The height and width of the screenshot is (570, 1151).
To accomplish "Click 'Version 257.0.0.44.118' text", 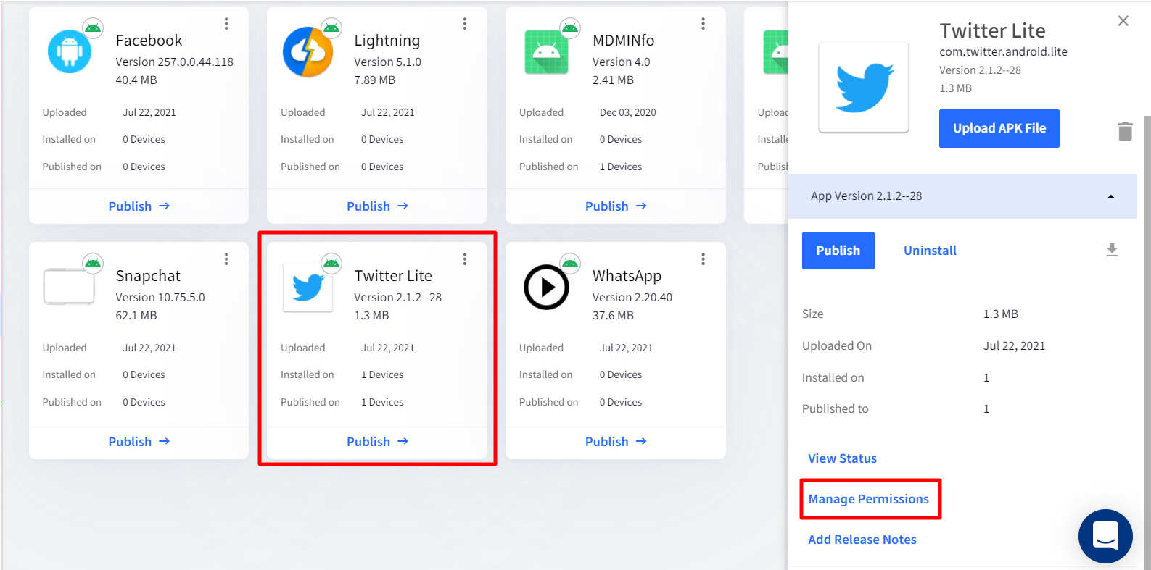I will 174,62.
